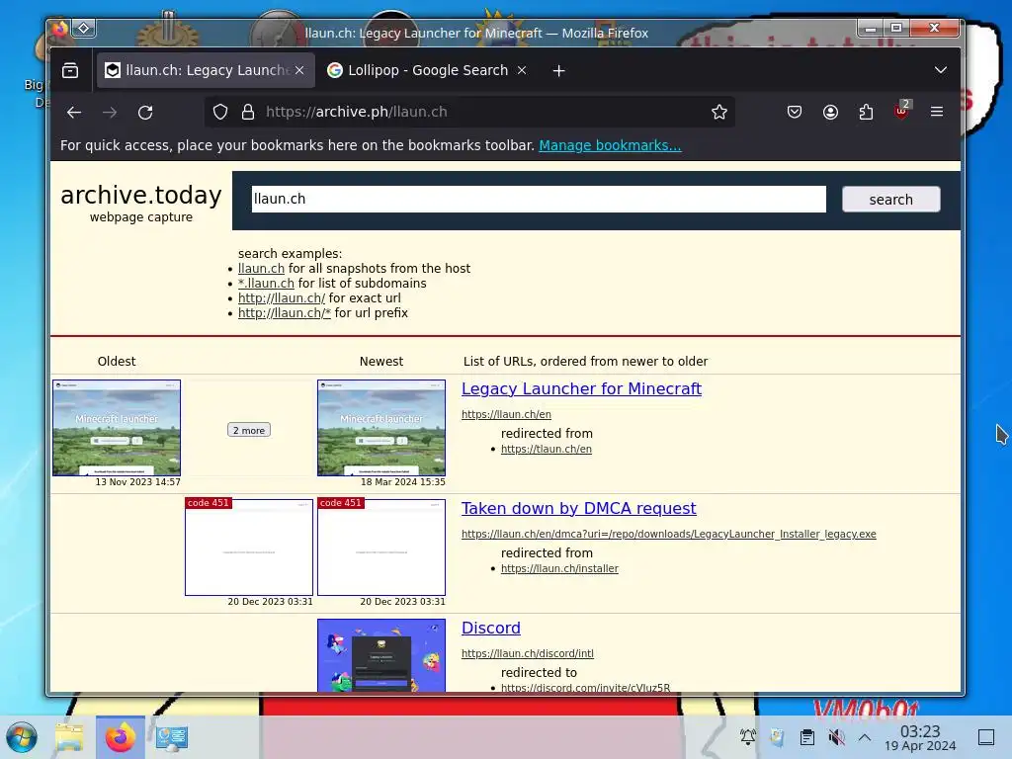The width and height of the screenshot is (1012, 759).
Task: Open site security padlock info
Action: [x=248, y=113]
